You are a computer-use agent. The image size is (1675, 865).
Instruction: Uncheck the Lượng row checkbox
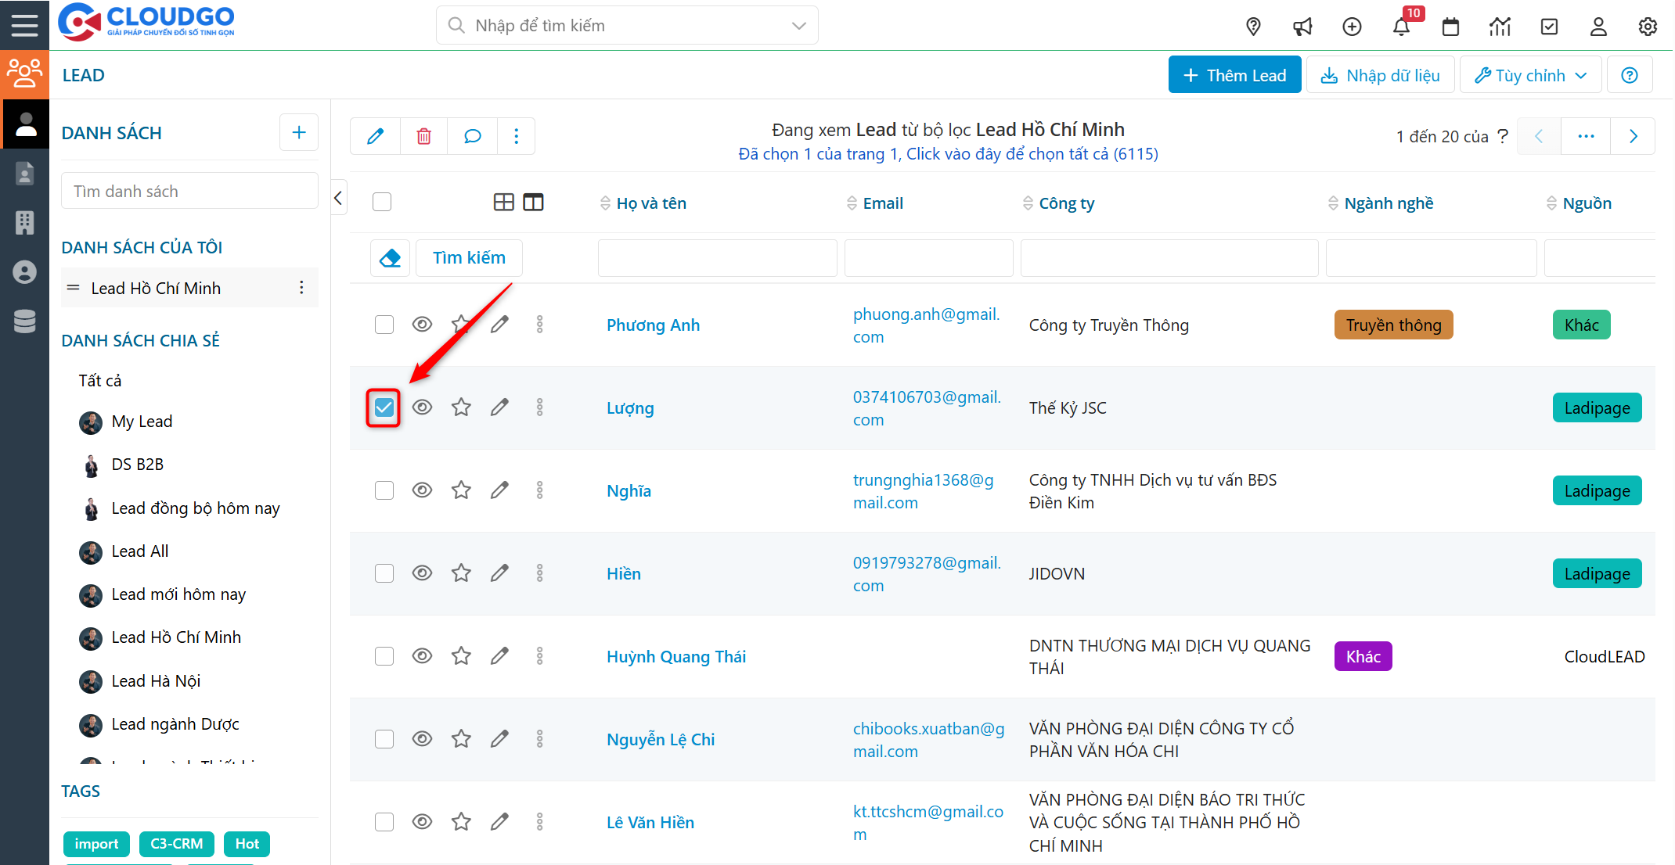(x=384, y=407)
